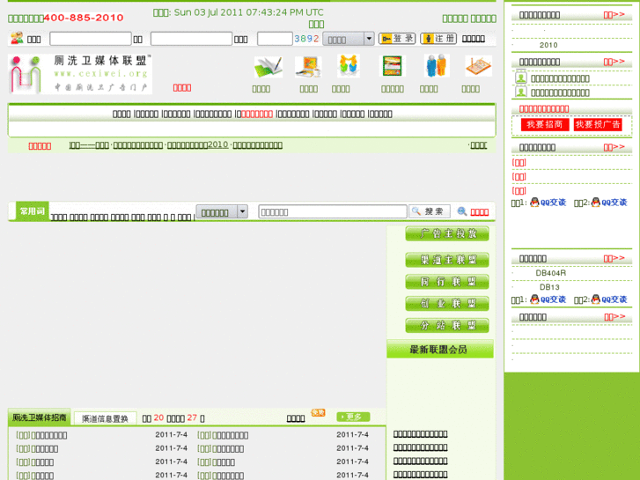
Task: Click the 3892 captcha image
Action: [x=306, y=39]
